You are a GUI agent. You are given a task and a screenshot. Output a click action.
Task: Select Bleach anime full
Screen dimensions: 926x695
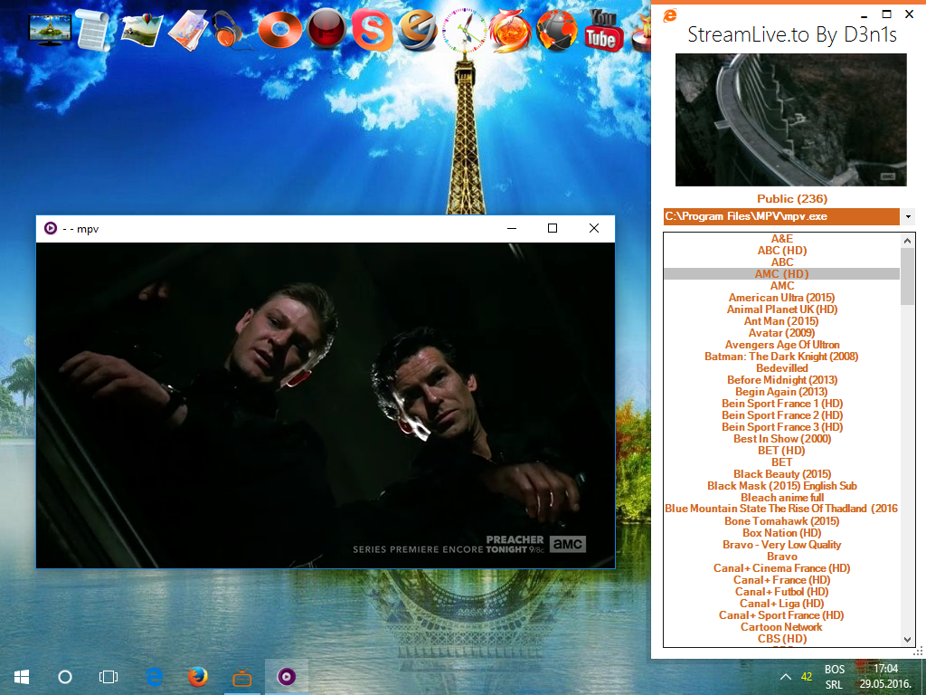click(782, 498)
